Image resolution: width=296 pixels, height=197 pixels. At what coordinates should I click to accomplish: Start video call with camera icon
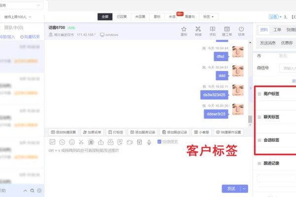point(130,142)
